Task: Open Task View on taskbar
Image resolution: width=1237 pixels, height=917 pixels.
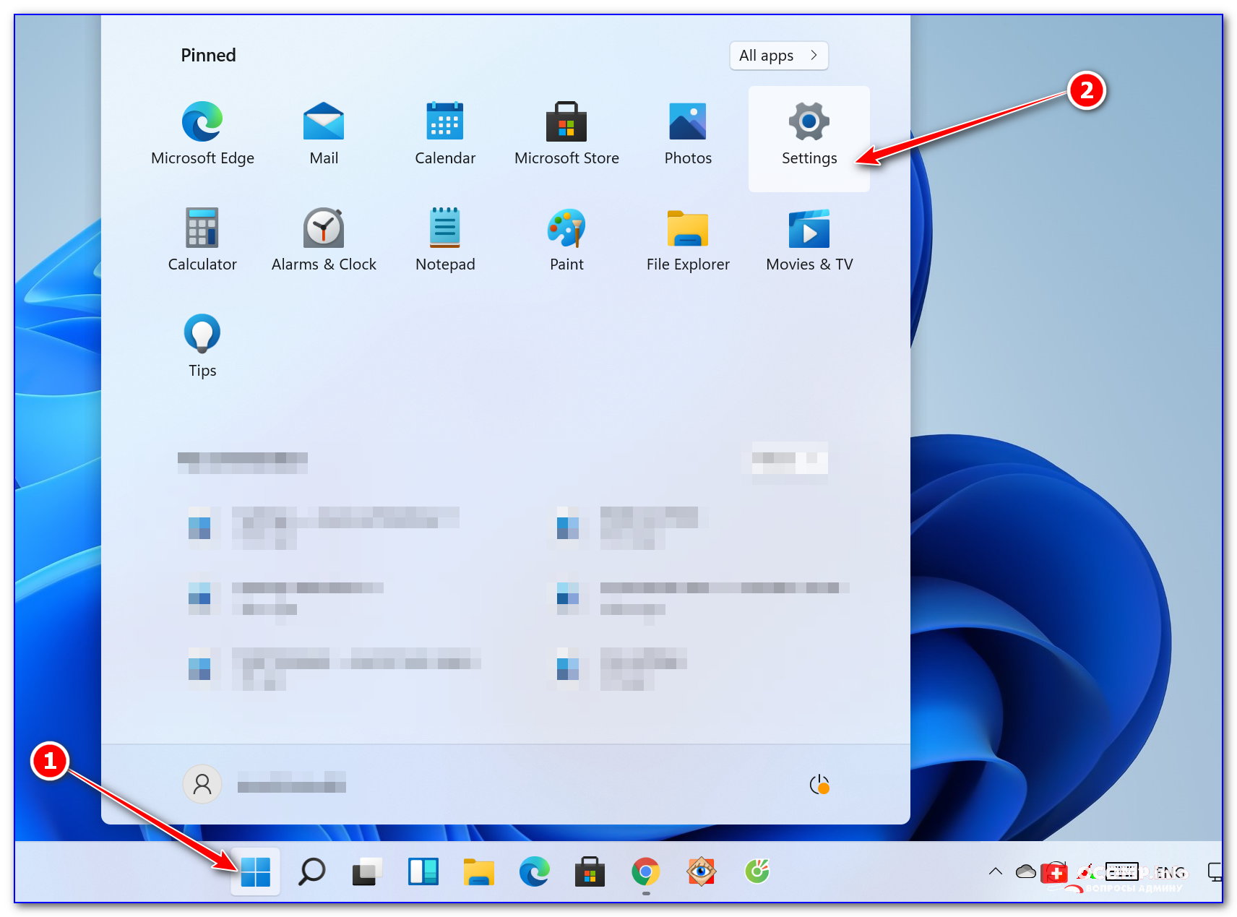Action: pos(367,871)
